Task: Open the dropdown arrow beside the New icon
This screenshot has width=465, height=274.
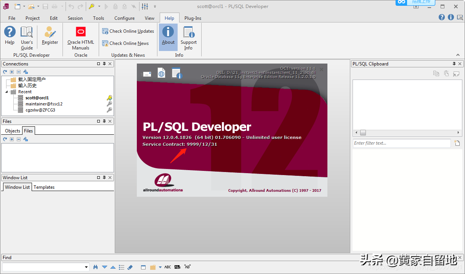Action: click(x=24, y=6)
